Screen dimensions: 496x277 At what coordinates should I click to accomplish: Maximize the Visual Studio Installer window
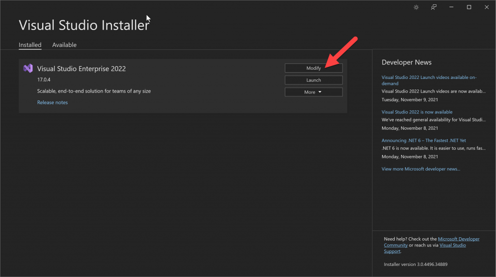point(469,7)
